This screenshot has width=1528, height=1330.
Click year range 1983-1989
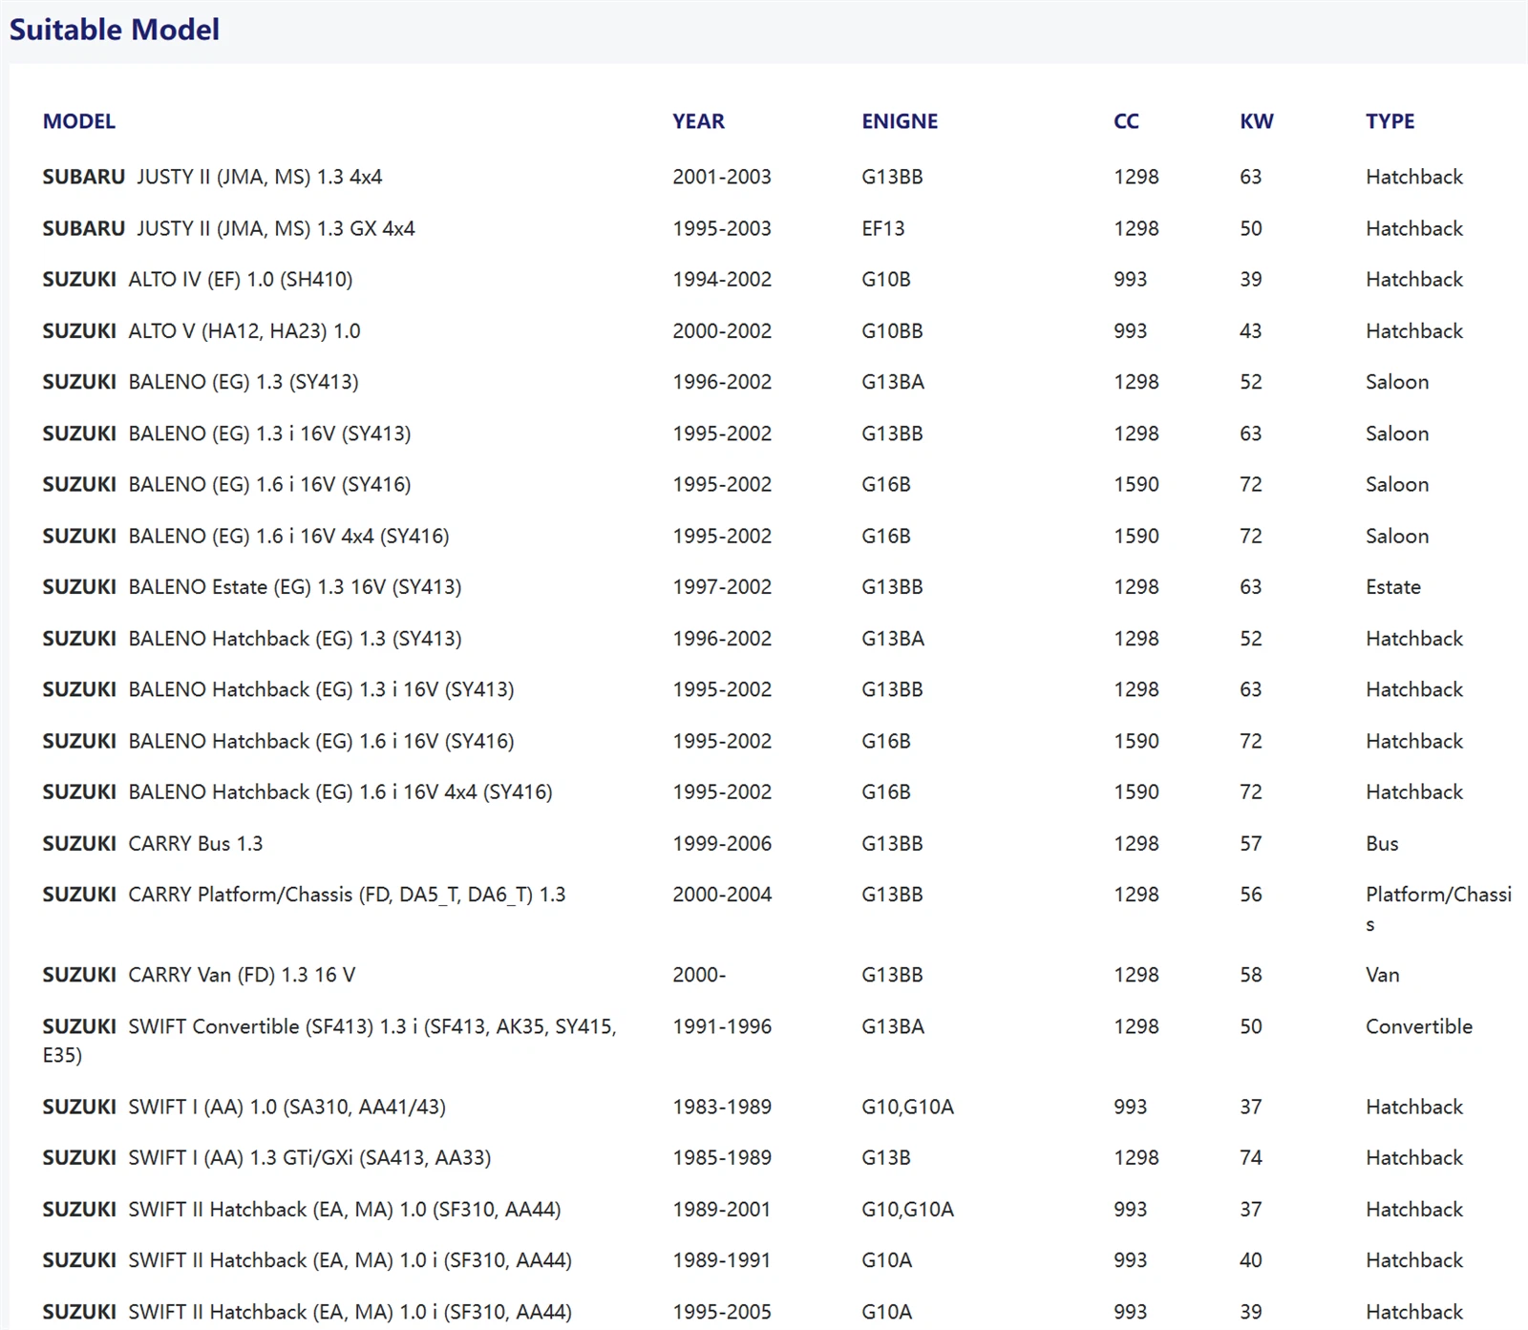click(721, 1108)
